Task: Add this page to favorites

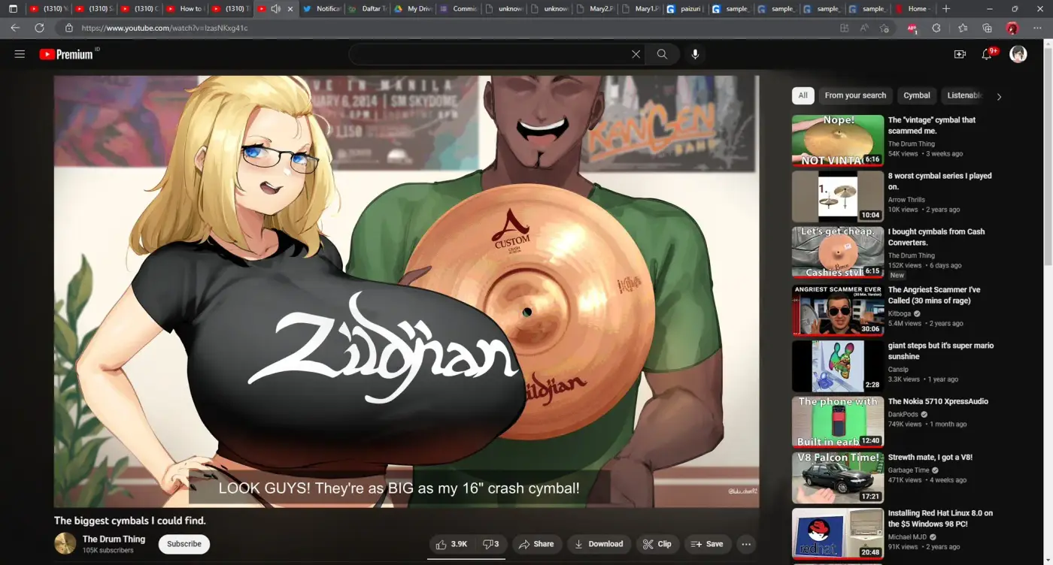Action: (x=885, y=28)
